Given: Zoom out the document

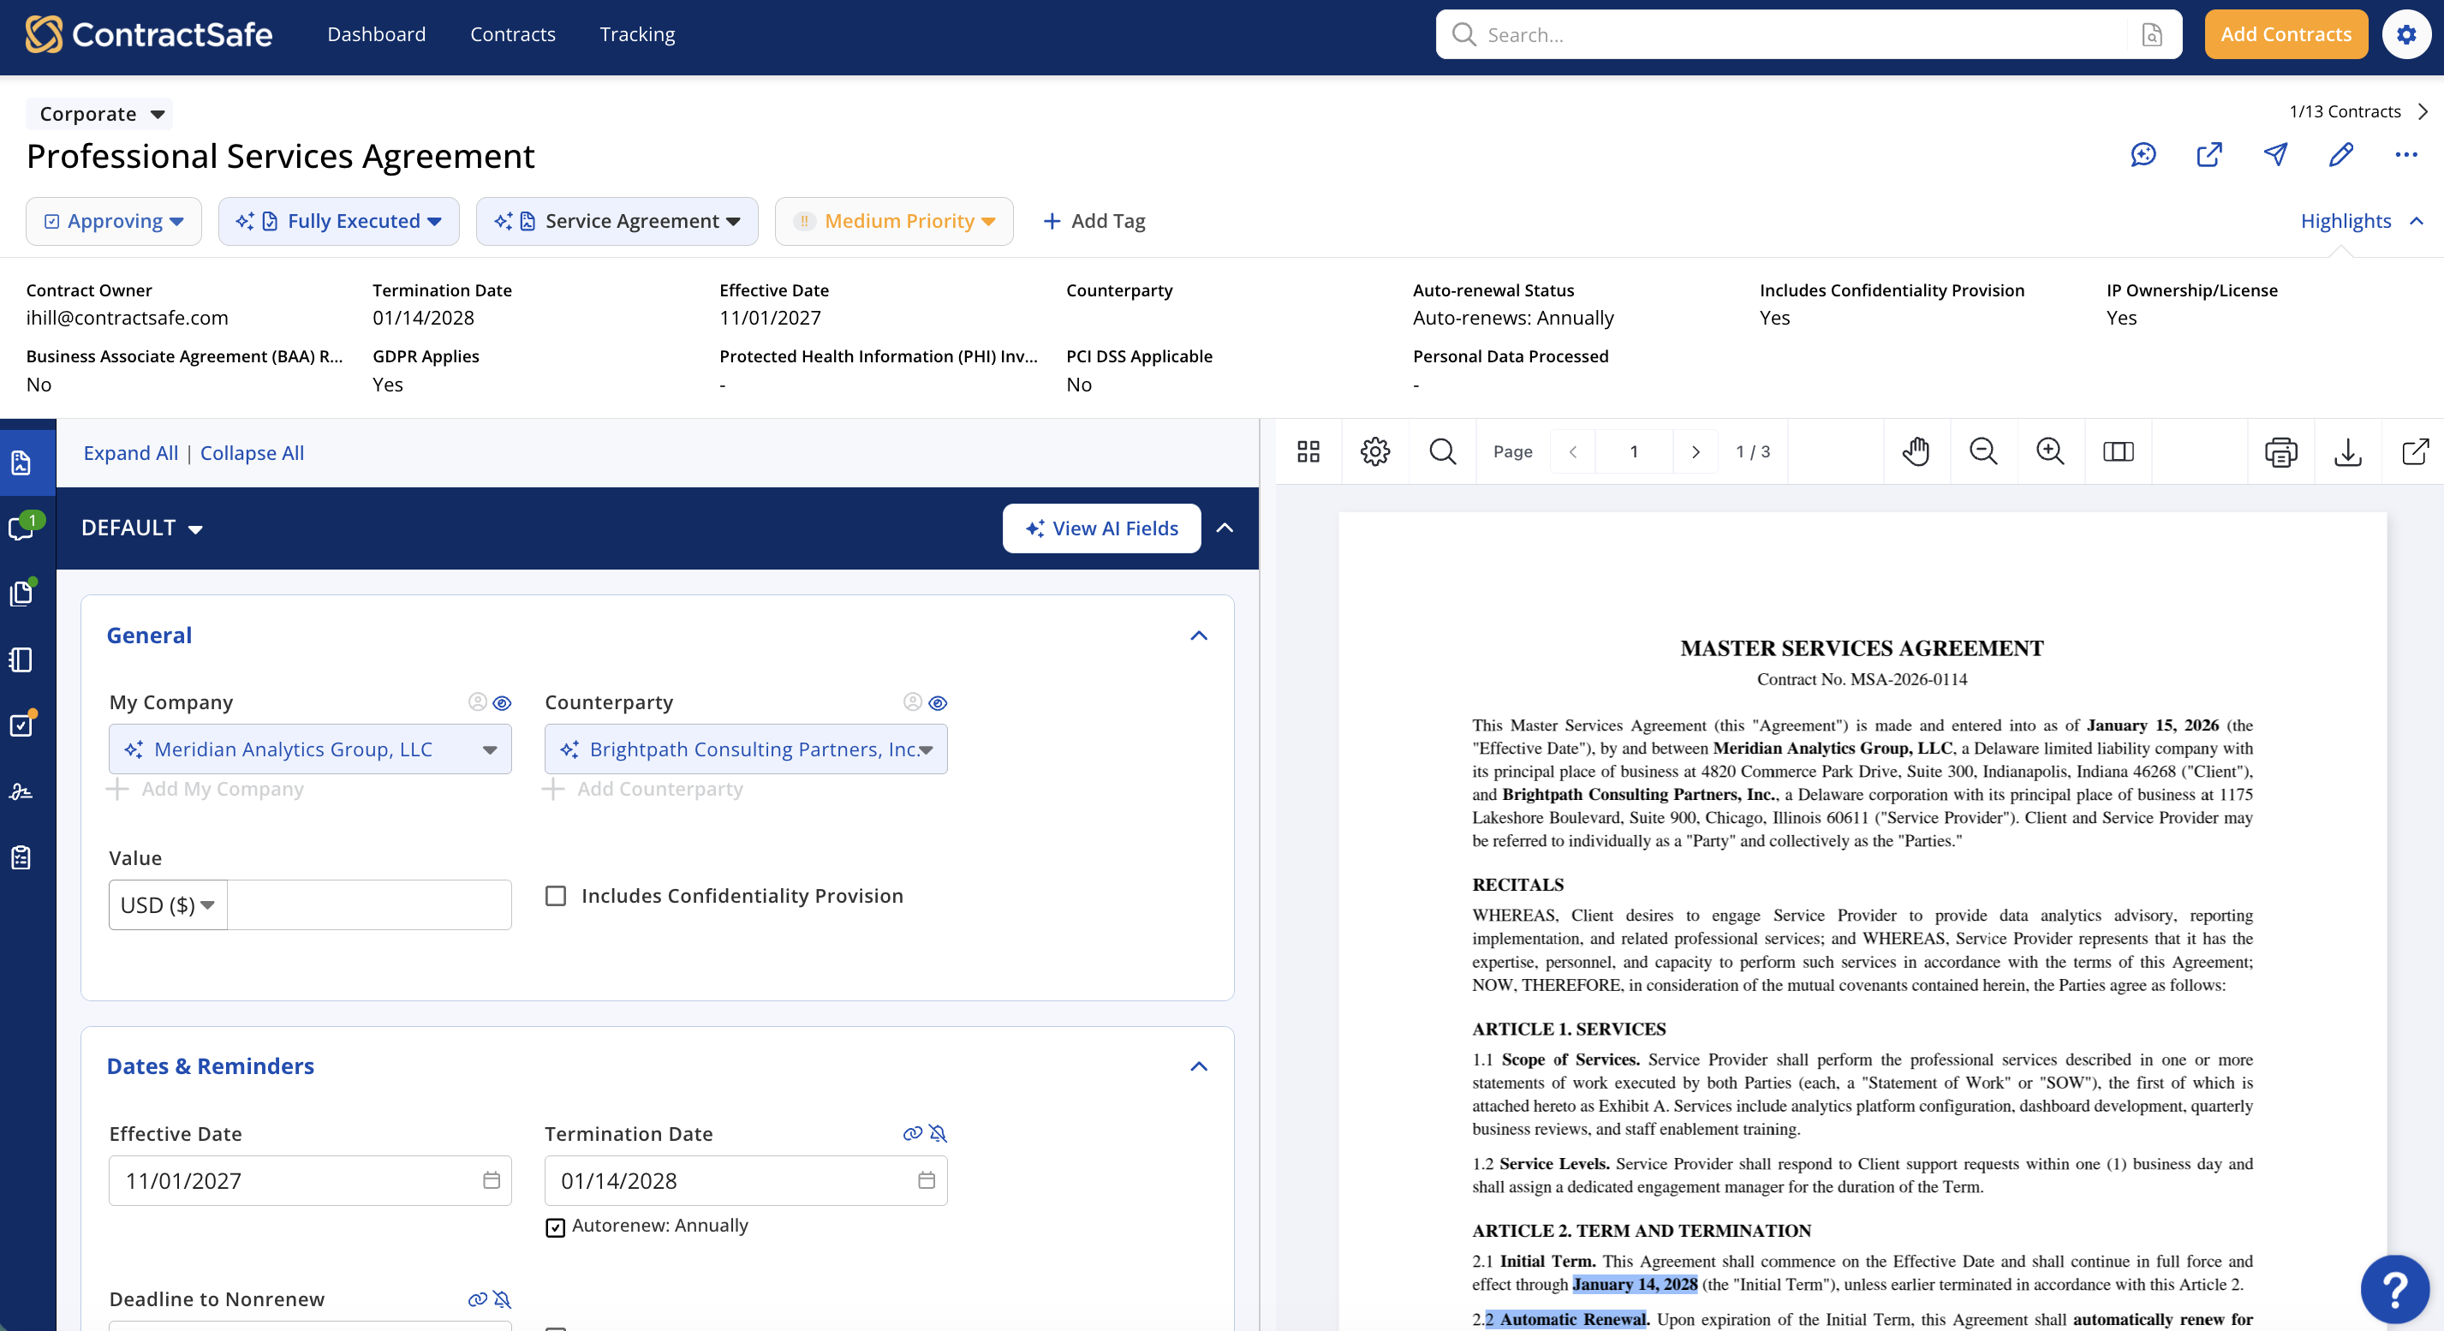Looking at the screenshot, I should point(1983,451).
